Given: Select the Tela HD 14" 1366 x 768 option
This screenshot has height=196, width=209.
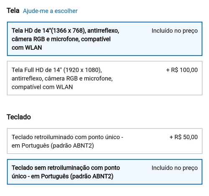Looking at the screenshot, I should [x=104, y=39].
